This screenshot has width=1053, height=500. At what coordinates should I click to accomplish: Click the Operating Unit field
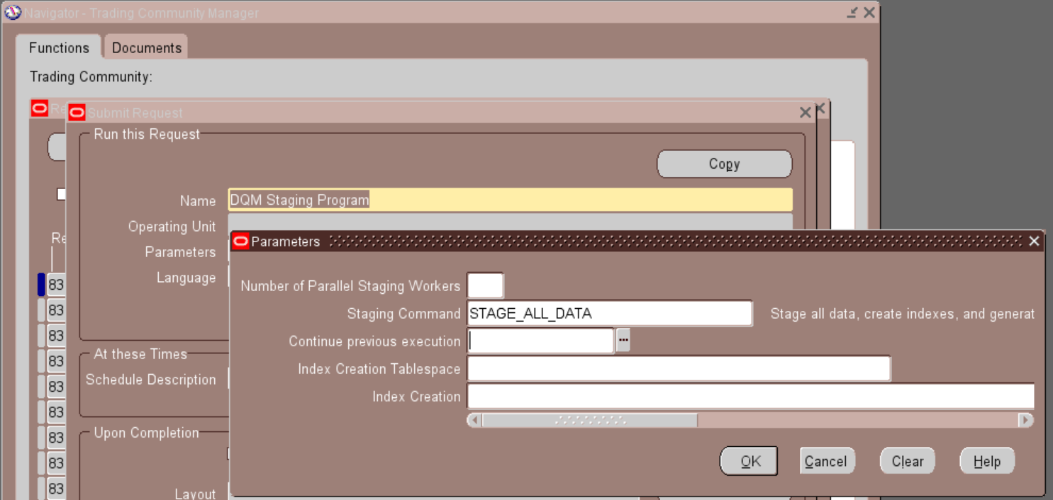pos(510,224)
